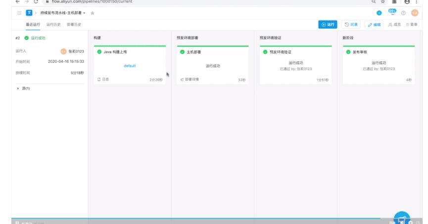Viewport: 428px width, 224px height.
Task: Open the 主机部署 task title
Action: pyautogui.click(x=193, y=52)
